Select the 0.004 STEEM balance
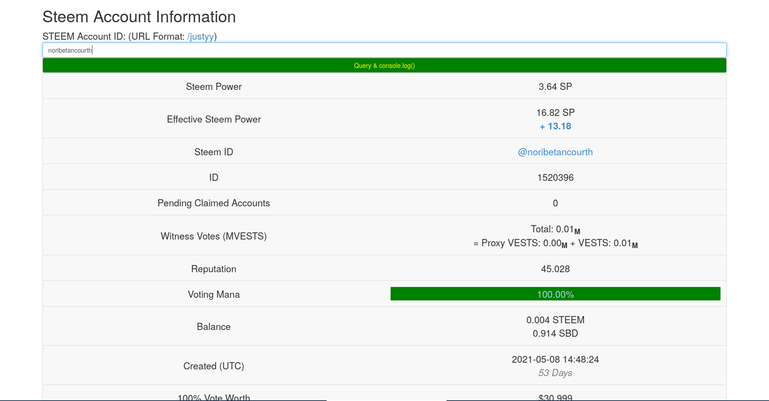The height and width of the screenshot is (401, 769). (x=555, y=320)
